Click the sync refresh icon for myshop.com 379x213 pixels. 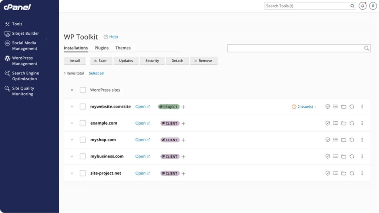[x=352, y=139]
